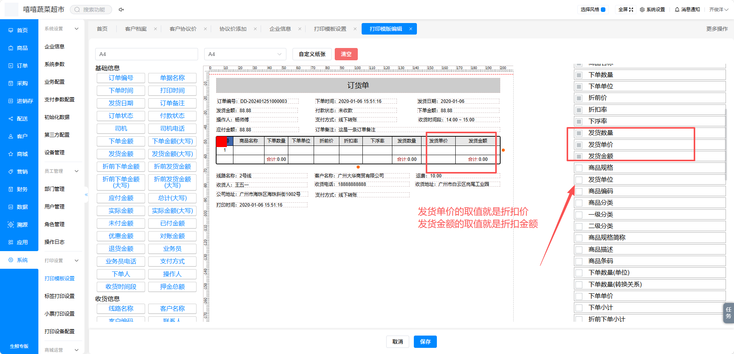Click the 搜索功能 search field
This screenshot has width=734, height=354.
pos(91,10)
